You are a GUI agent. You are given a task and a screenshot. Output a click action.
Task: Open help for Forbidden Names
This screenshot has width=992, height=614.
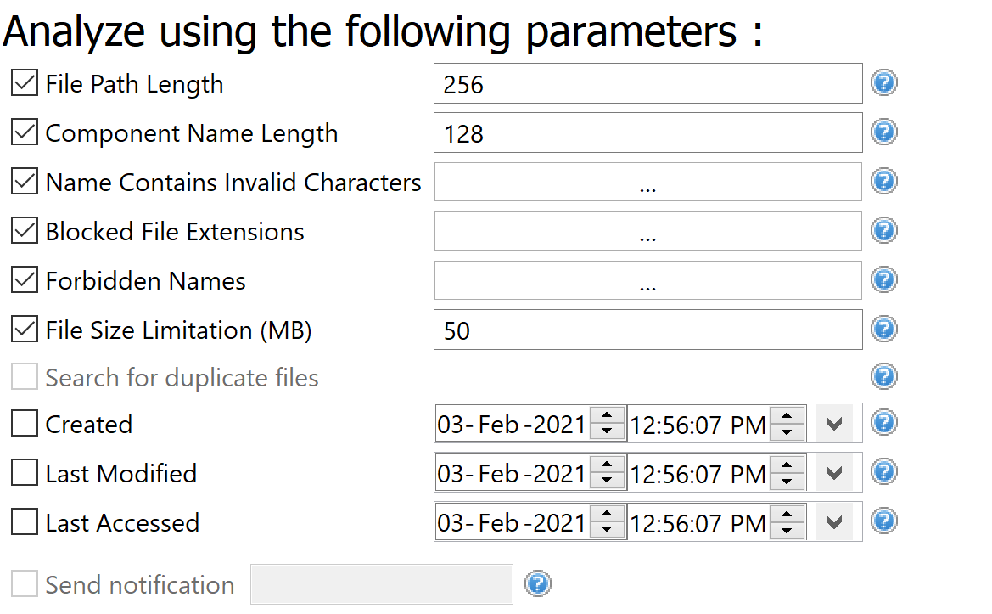[x=883, y=280]
